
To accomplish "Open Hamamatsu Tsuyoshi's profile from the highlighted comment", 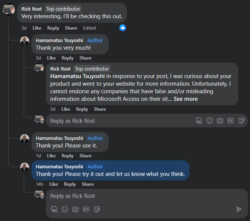I will (59, 166).
